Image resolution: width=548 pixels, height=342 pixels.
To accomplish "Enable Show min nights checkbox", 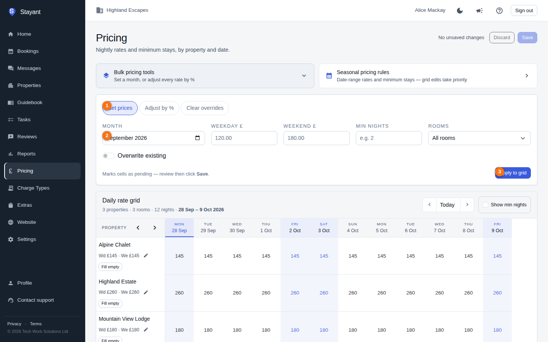I will (x=485, y=205).
